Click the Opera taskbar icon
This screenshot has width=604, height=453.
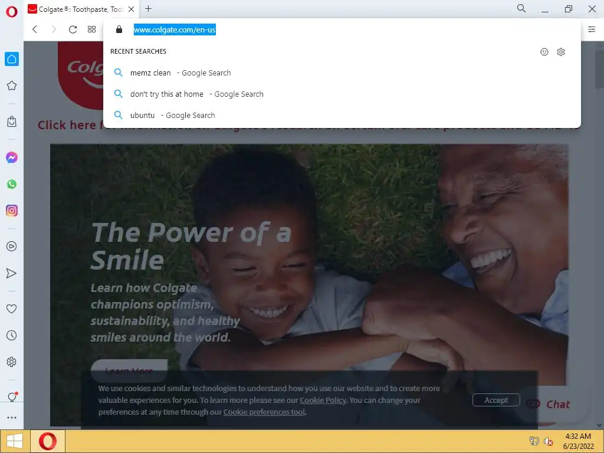(x=48, y=441)
